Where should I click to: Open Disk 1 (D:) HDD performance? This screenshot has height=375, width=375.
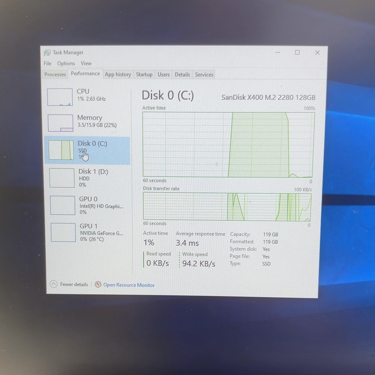point(88,178)
